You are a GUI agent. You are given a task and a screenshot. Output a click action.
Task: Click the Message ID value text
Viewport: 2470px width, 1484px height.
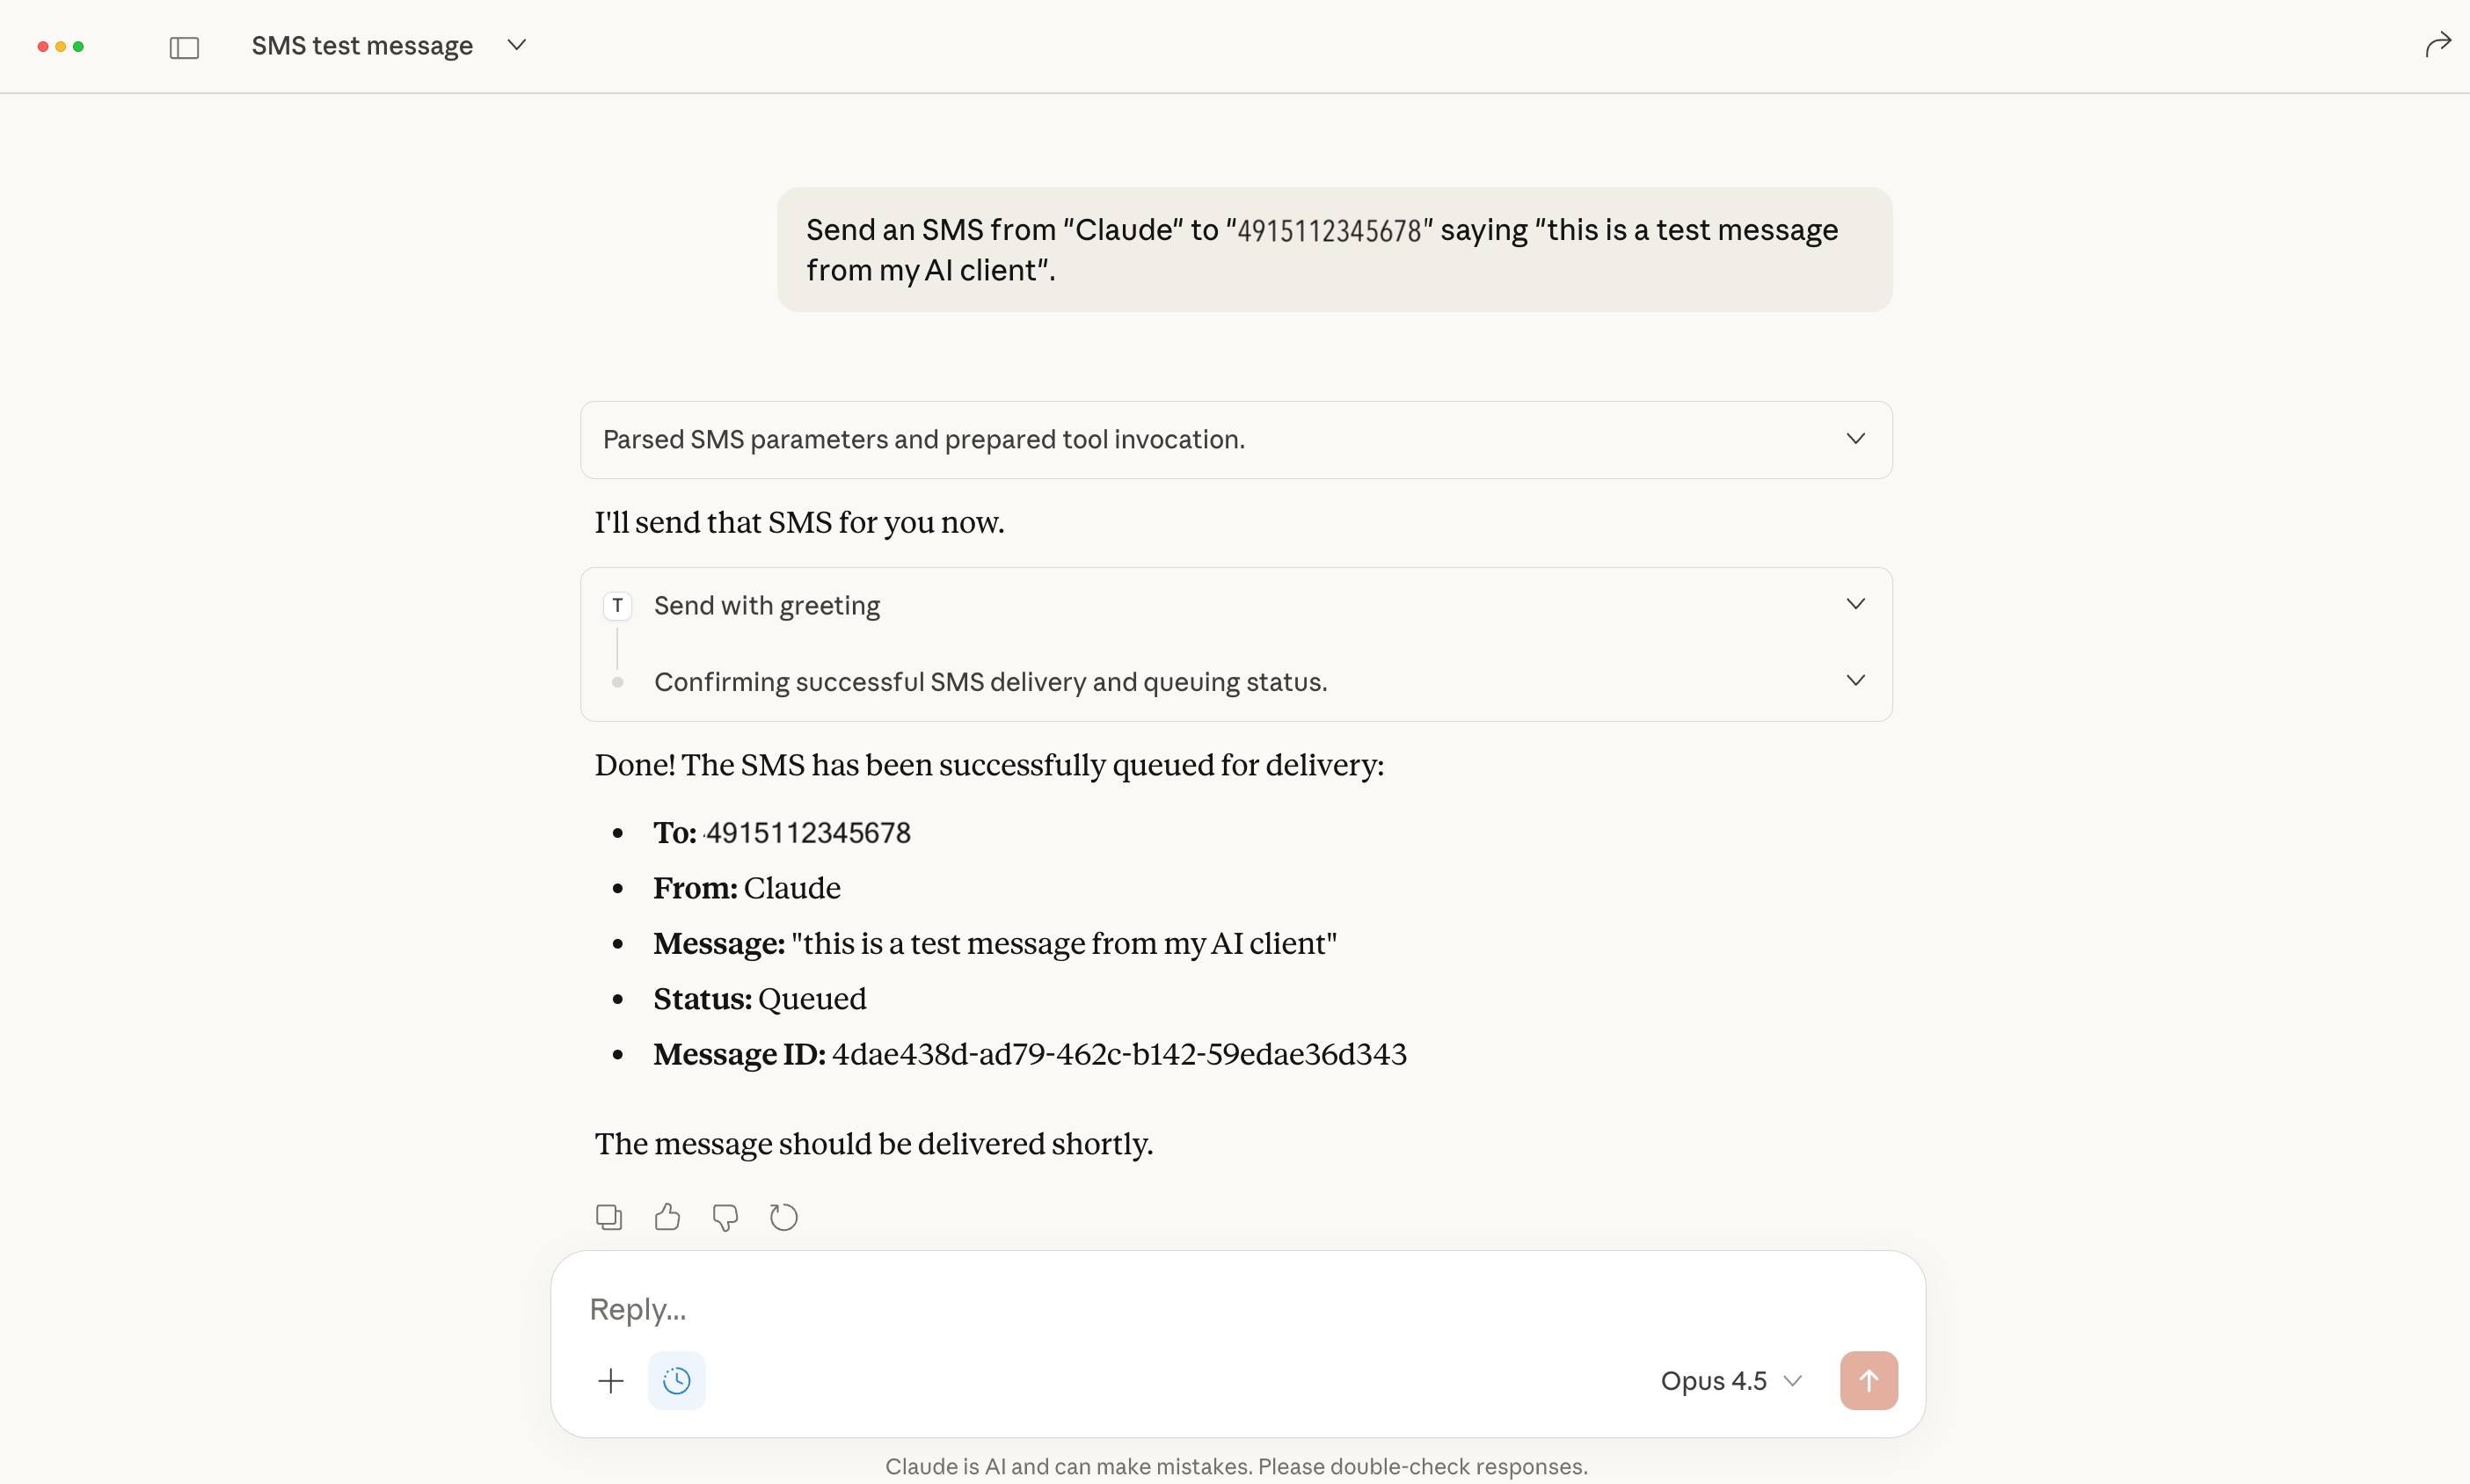tap(1119, 1054)
